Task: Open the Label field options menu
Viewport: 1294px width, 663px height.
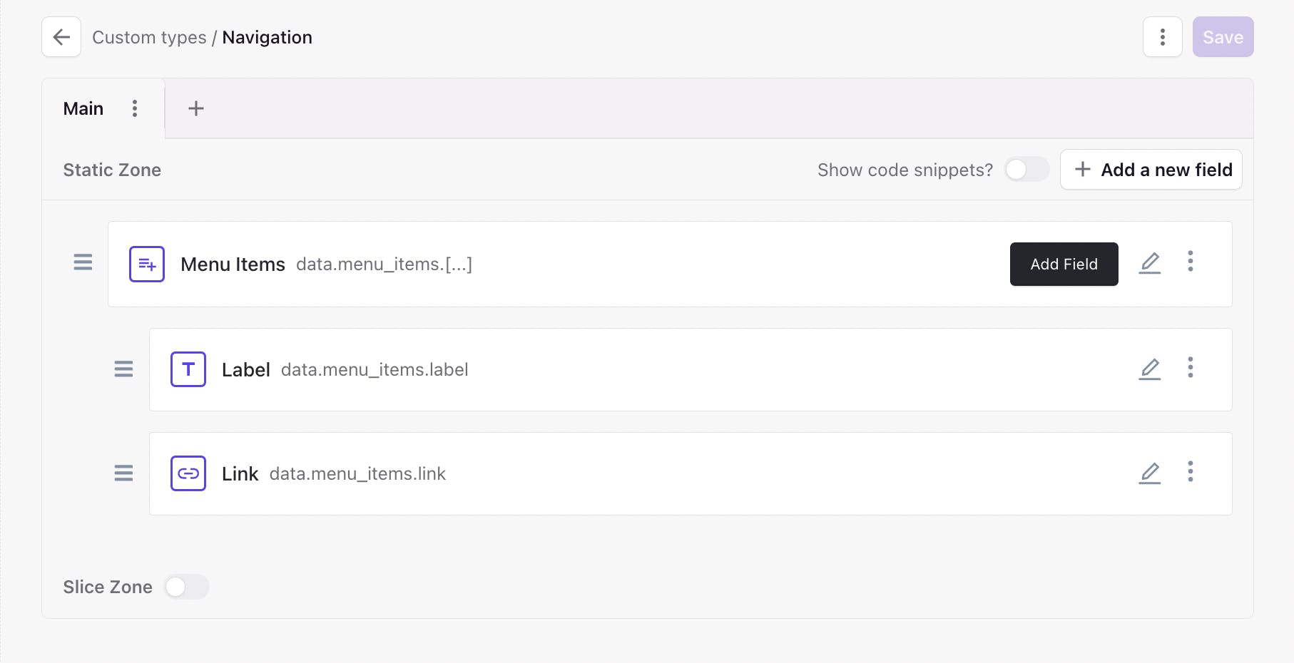Action: tap(1191, 369)
